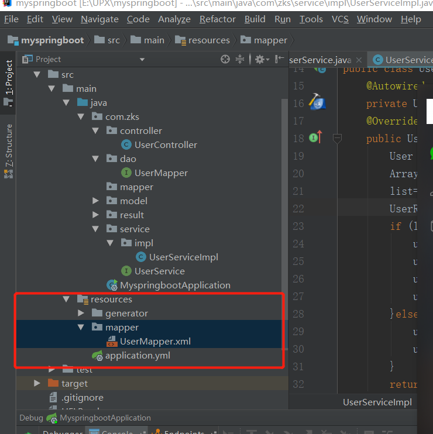Toggle the 7: Structure side tab
The width and height of the screenshot is (433, 434).
click(8, 151)
